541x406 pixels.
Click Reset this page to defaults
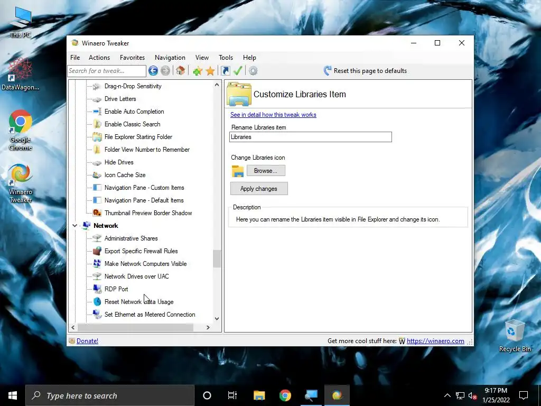point(370,71)
